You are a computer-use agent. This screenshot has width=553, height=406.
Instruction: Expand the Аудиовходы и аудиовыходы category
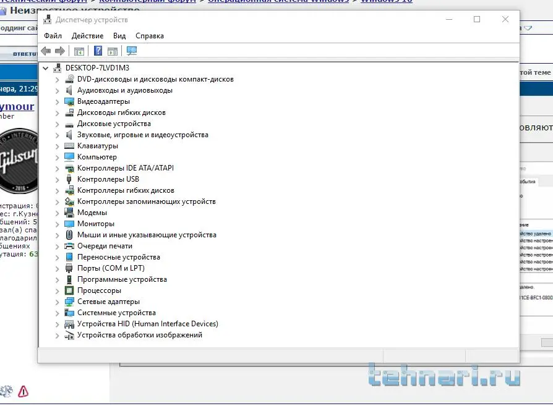(57, 91)
